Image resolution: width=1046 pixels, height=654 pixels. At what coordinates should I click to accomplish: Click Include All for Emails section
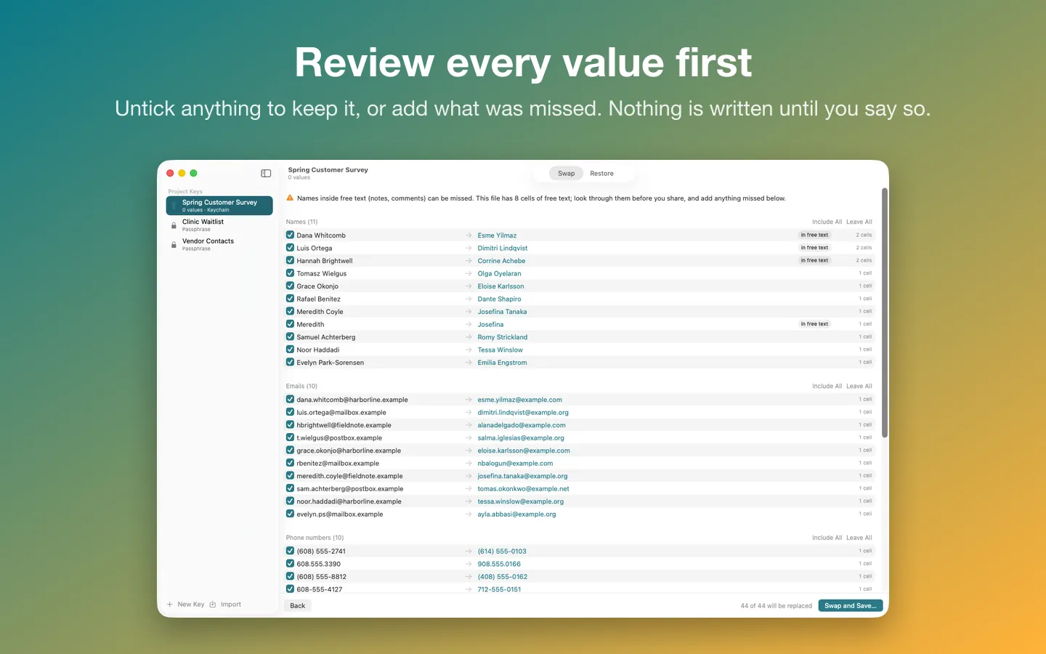point(827,386)
